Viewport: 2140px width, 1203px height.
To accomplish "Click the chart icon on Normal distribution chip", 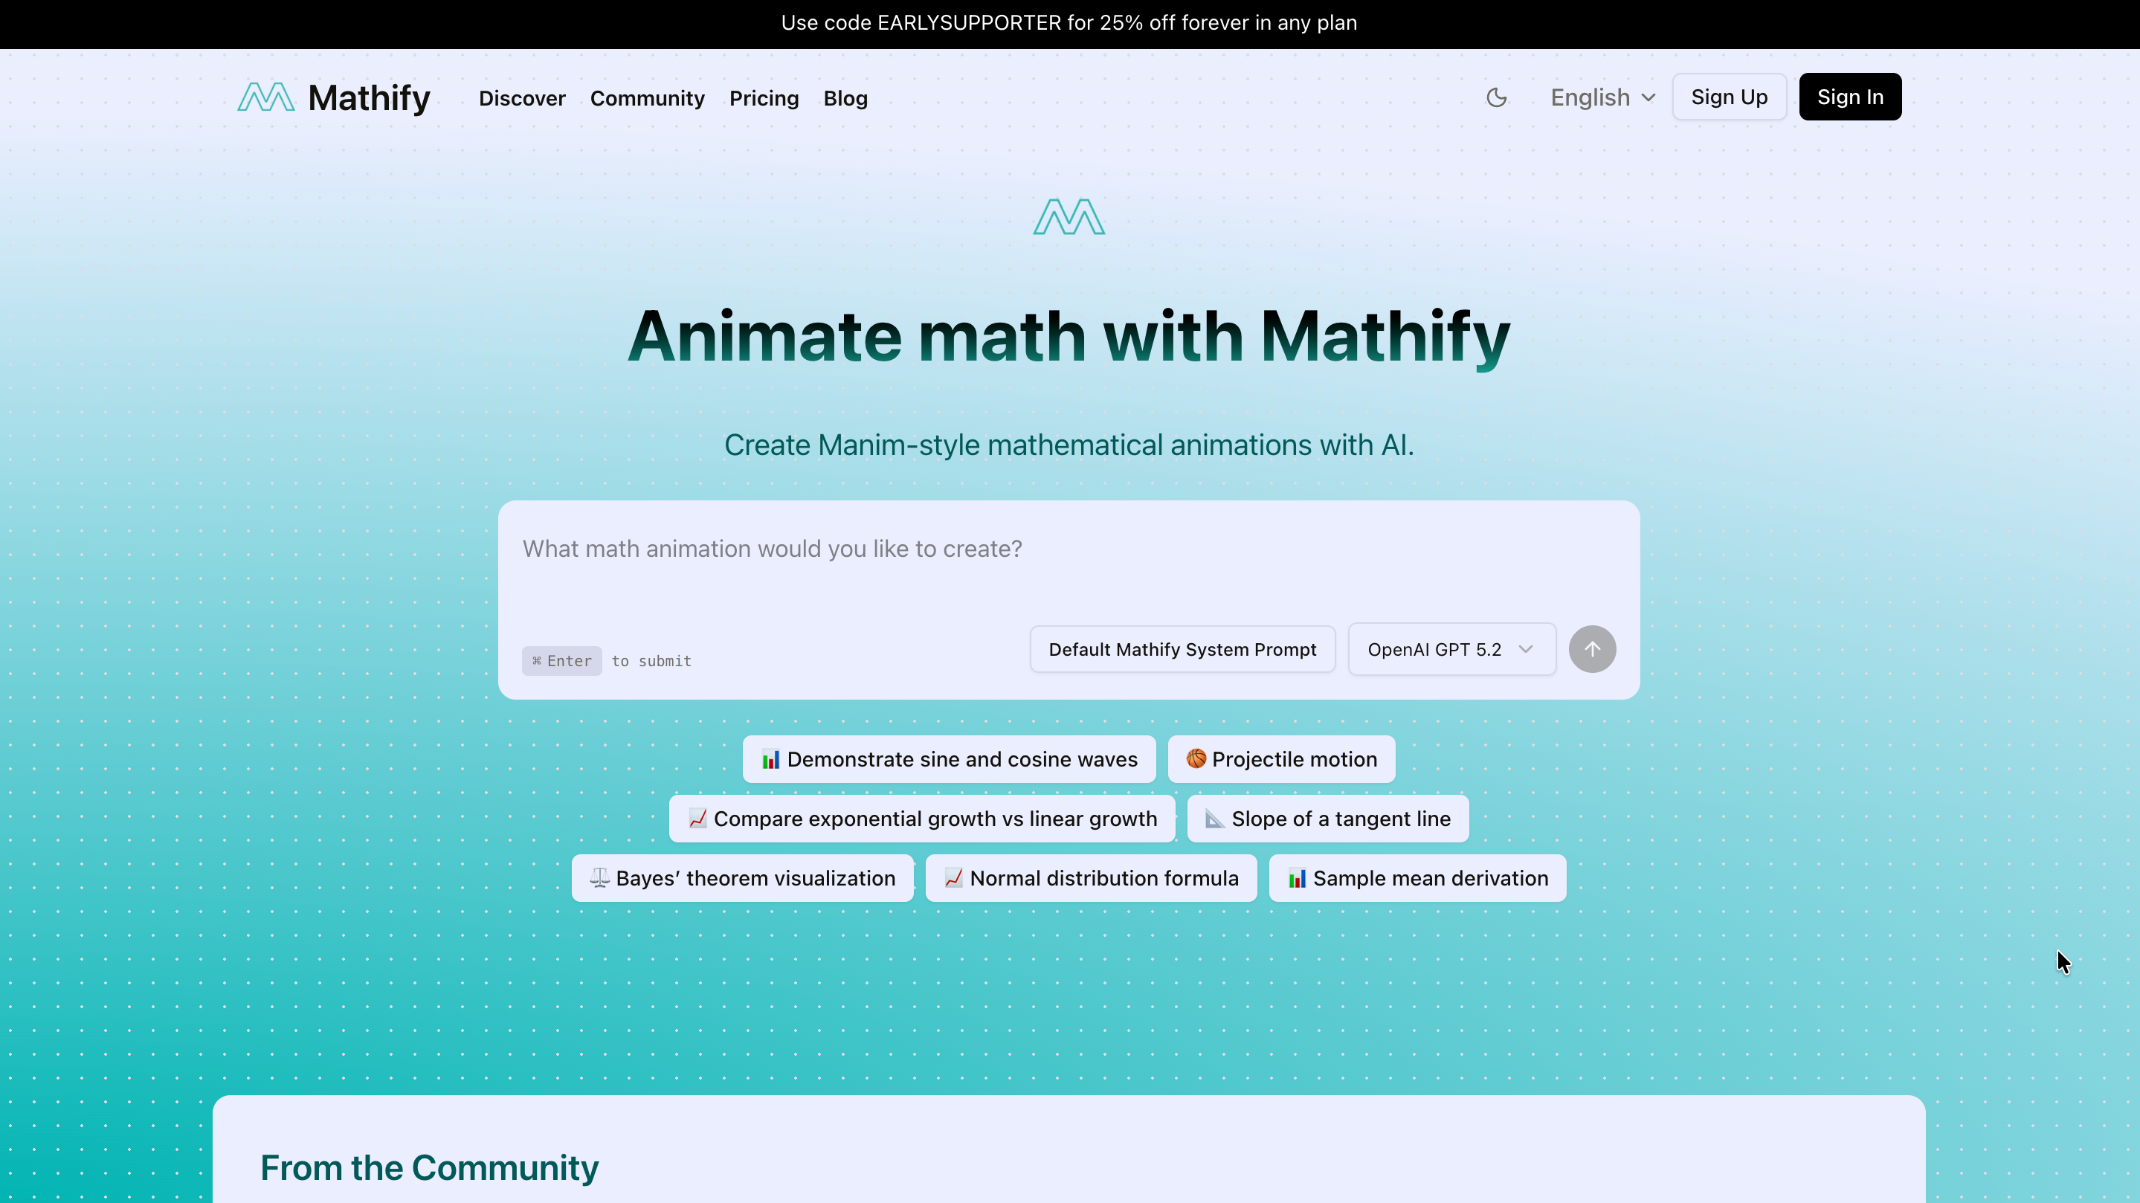I will (953, 878).
